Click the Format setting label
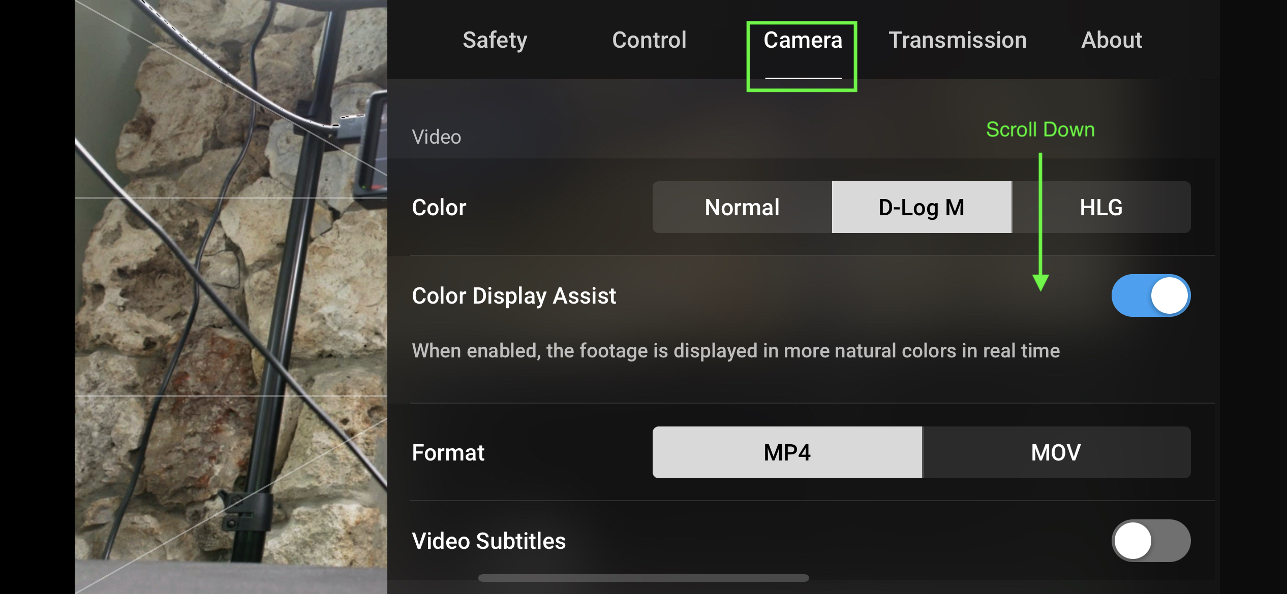Screen dimensions: 1287x594 tap(448, 452)
